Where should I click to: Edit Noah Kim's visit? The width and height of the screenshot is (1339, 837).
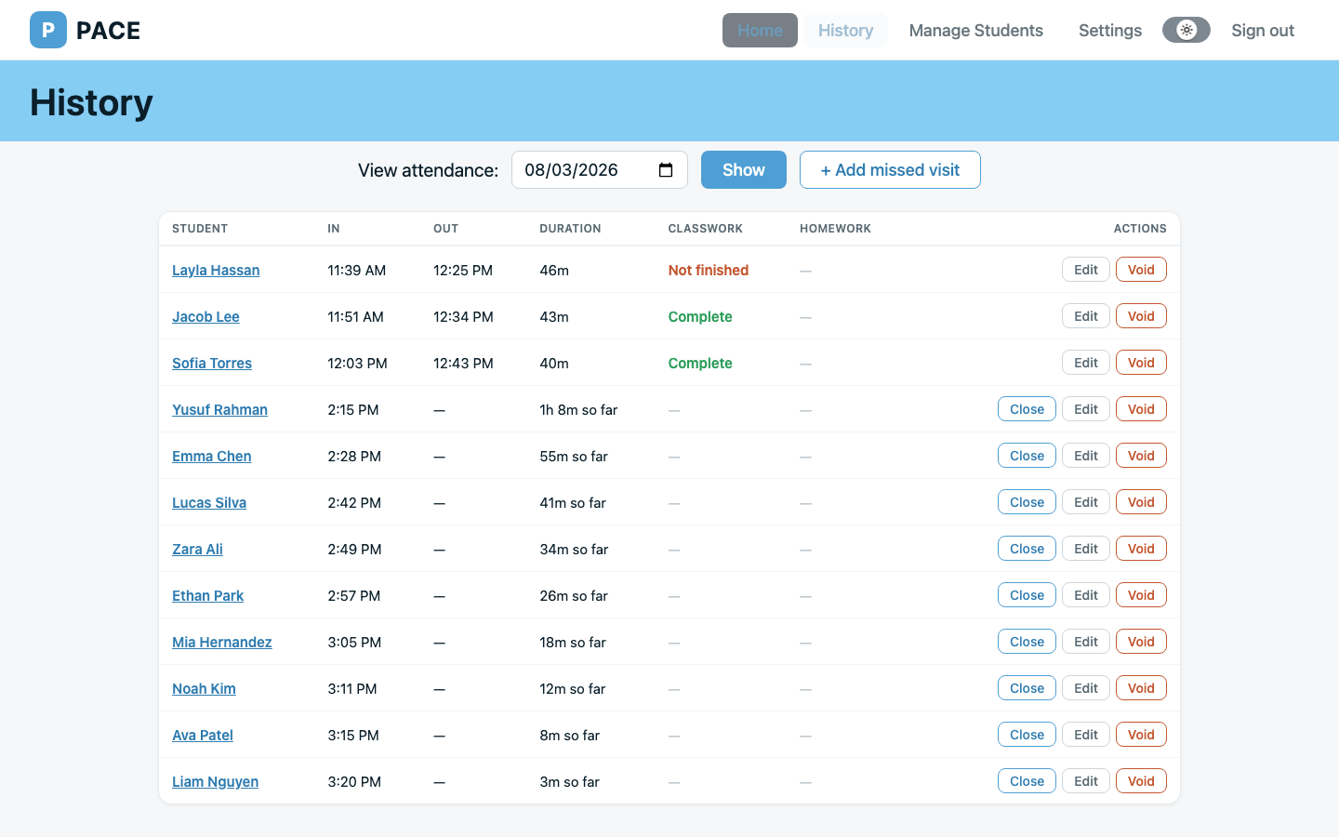click(x=1086, y=688)
